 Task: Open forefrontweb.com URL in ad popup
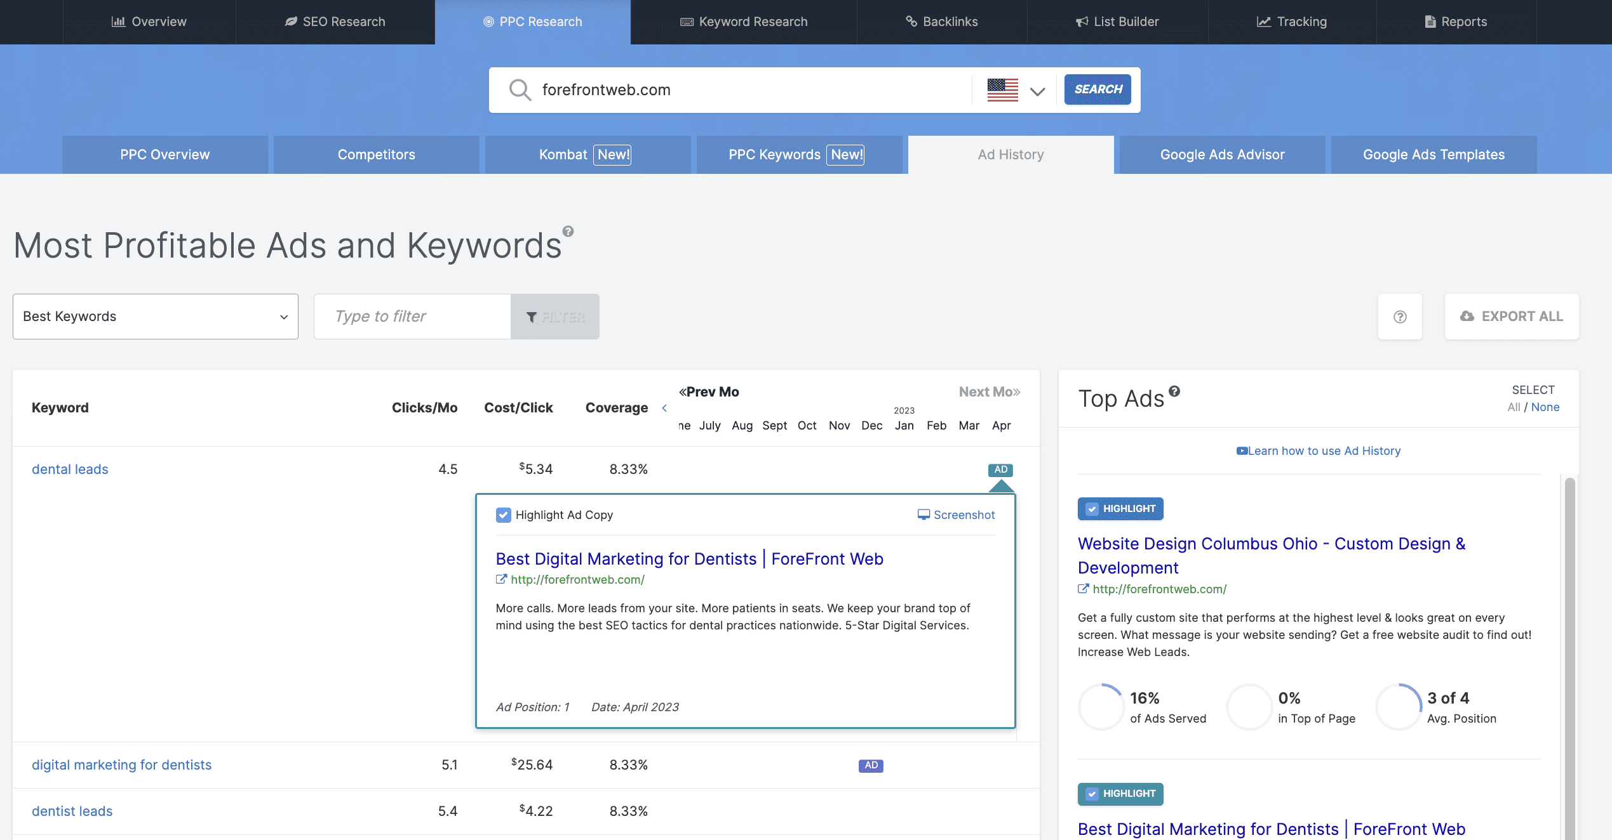[x=577, y=580]
